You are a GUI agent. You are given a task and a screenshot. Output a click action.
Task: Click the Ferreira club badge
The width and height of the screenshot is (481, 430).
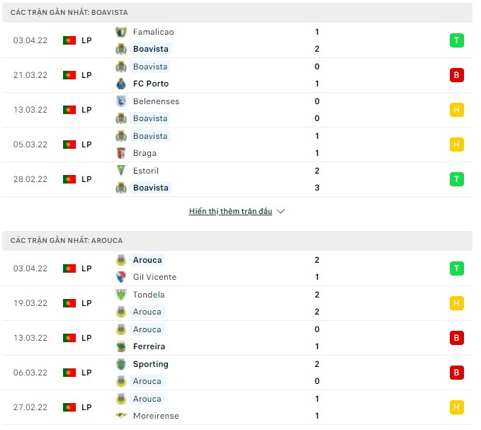point(120,346)
